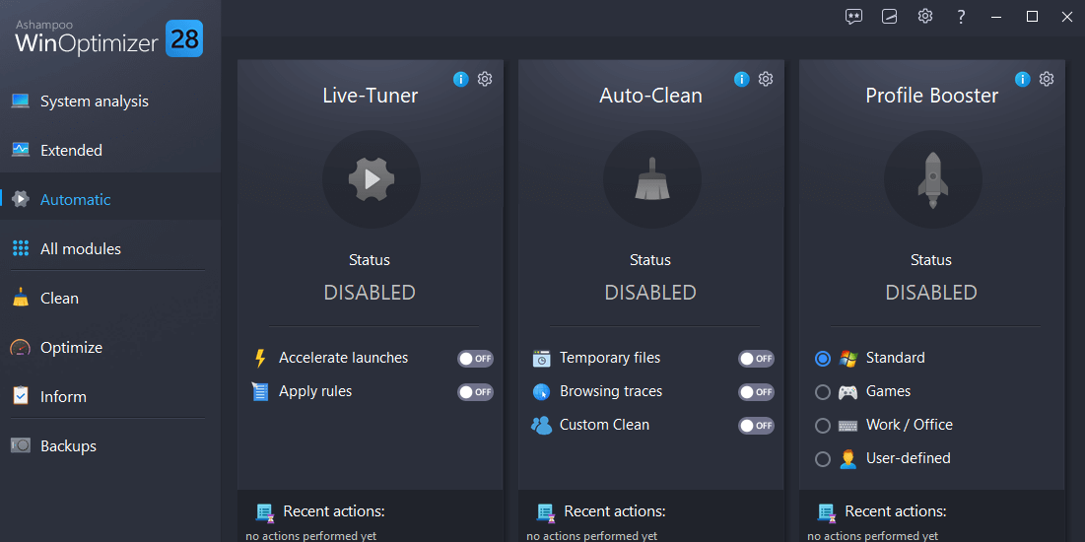Click the Auto-Clean broom icon

pyautogui.click(x=651, y=179)
